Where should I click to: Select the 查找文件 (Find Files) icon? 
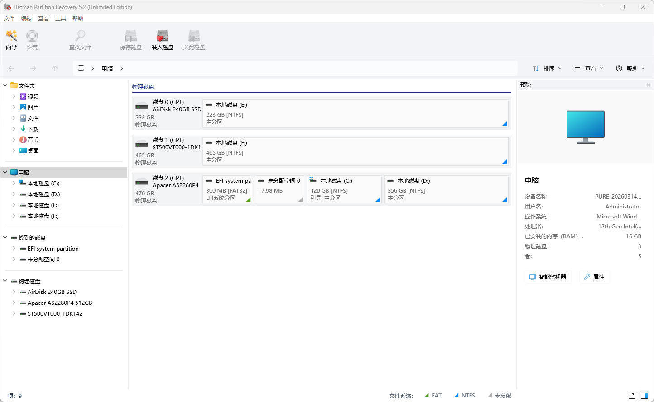[x=80, y=39]
